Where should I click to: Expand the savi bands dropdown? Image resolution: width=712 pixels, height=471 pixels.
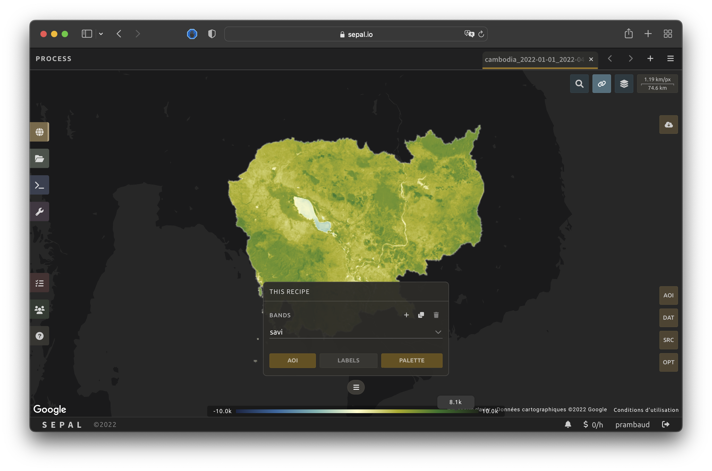tap(438, 332)
